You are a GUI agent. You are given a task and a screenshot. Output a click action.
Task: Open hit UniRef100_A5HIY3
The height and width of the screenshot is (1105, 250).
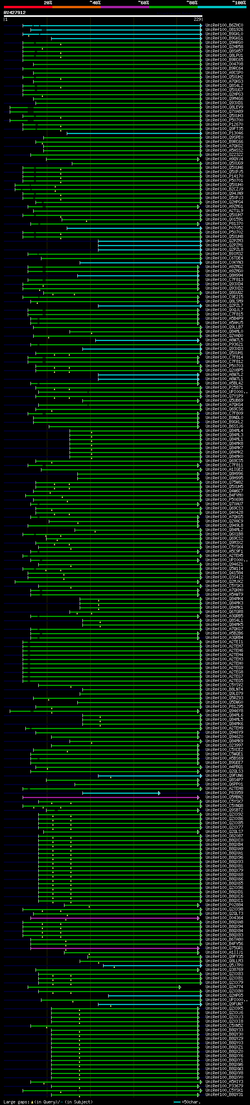click(x=224, y=1081)
